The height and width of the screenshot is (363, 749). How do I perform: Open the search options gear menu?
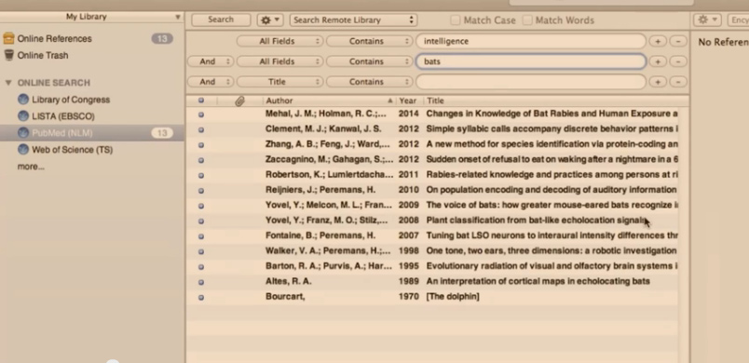point(270,20)
